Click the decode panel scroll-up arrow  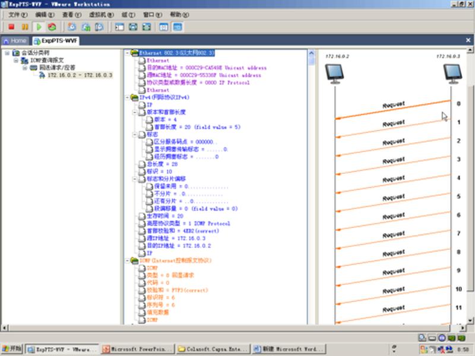[x=311, y=53]
